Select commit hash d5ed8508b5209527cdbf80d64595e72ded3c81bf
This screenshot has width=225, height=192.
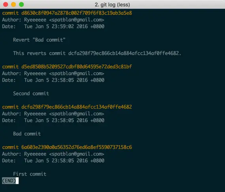pos(77,67)
